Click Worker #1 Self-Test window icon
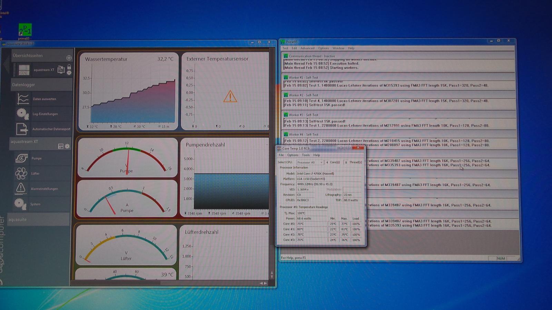This screenshot has height=310, width=552. pyautogui.click(x=286, y=77)
